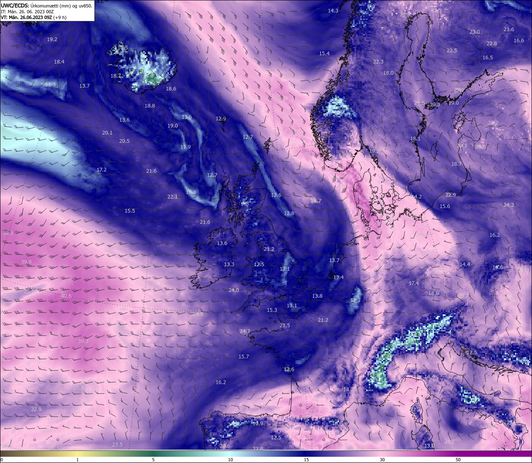Screen dimensions: 532x463
Task: Click the value 22.1 on the map
Action: pos(172,197)
